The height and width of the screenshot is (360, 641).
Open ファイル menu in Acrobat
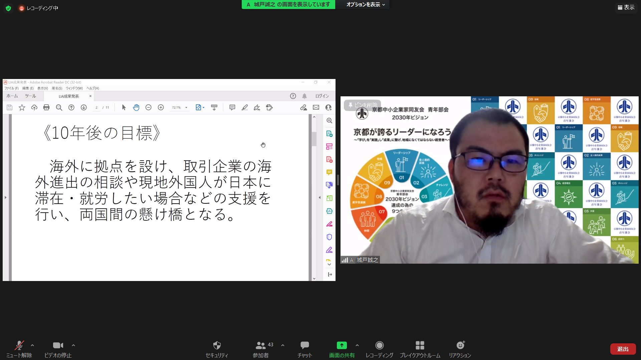[x=11, y=88]
